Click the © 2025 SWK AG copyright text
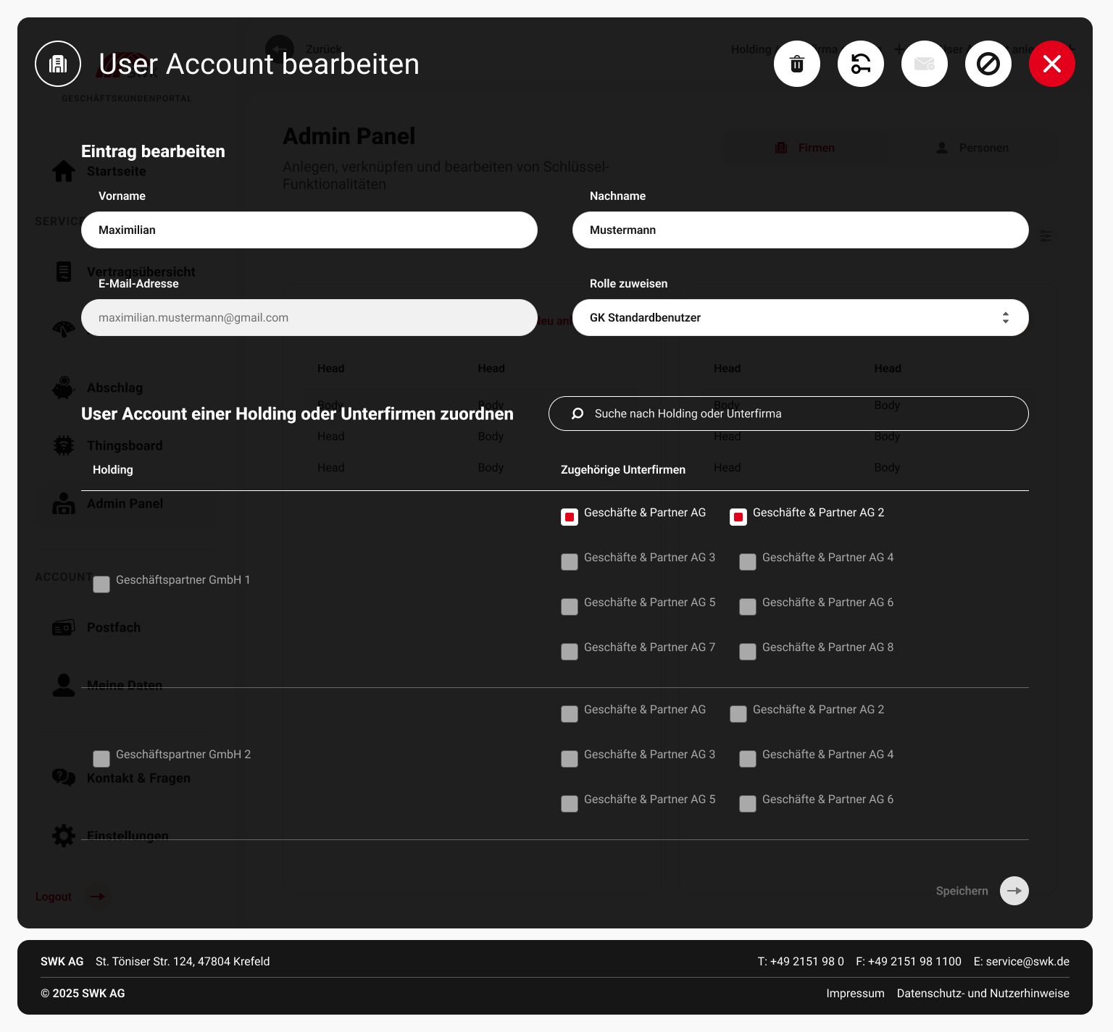Screen dimensions: 1113x1032 (x=83, y=993)
